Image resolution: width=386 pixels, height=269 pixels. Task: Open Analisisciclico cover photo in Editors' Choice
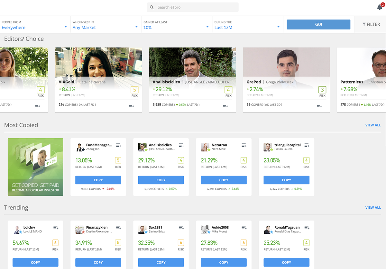[192, 63]
